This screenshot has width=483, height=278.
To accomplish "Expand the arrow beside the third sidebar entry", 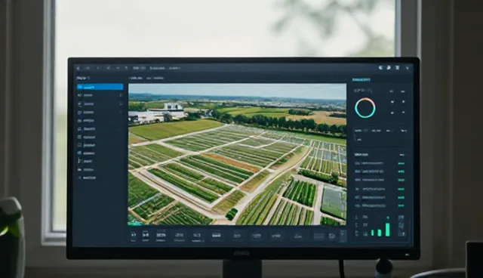I will pyautogui.click(x=121, y=103).
